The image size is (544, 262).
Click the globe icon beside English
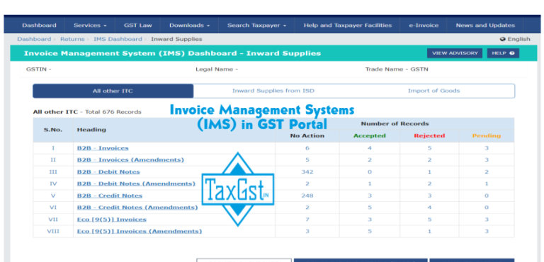(x=502, y=39)
